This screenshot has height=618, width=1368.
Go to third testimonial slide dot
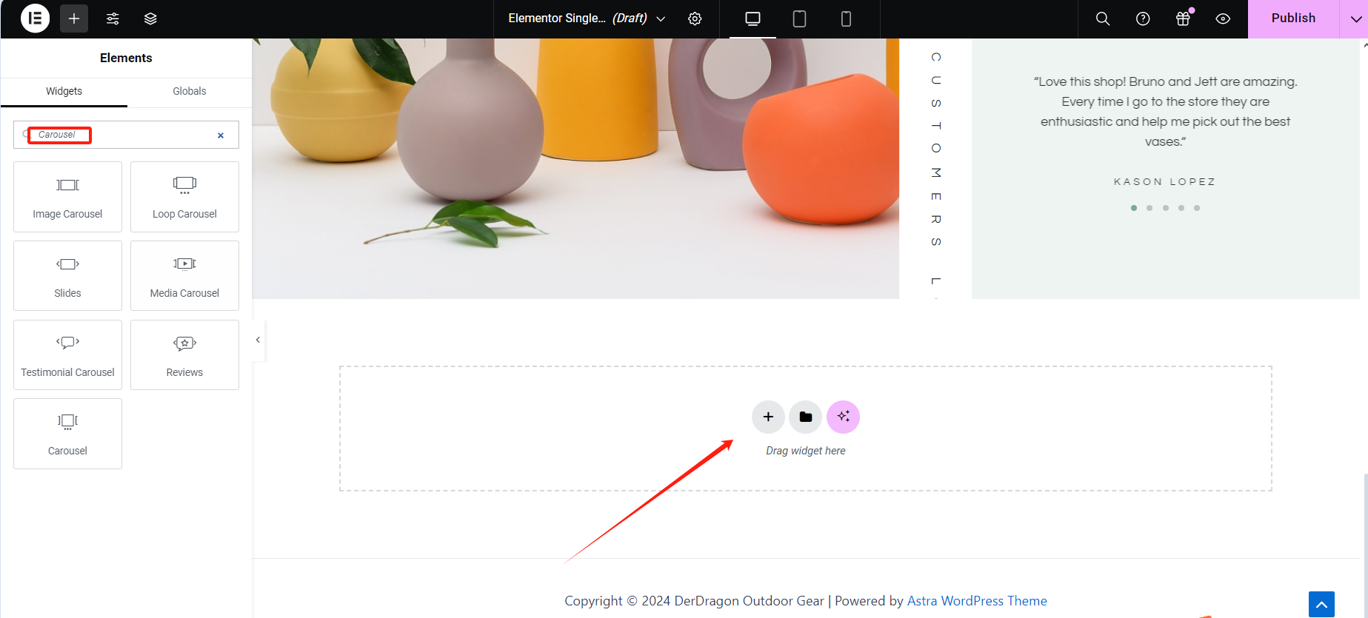1166,208
